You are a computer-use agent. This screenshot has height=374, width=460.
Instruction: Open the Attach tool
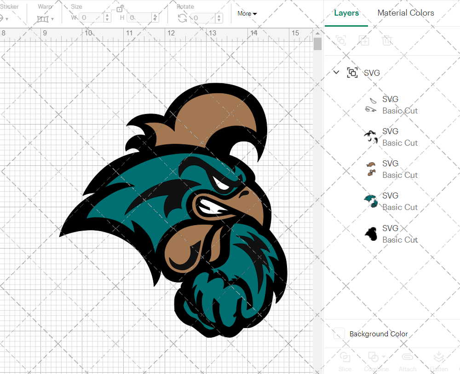click(x=408, y=361)
